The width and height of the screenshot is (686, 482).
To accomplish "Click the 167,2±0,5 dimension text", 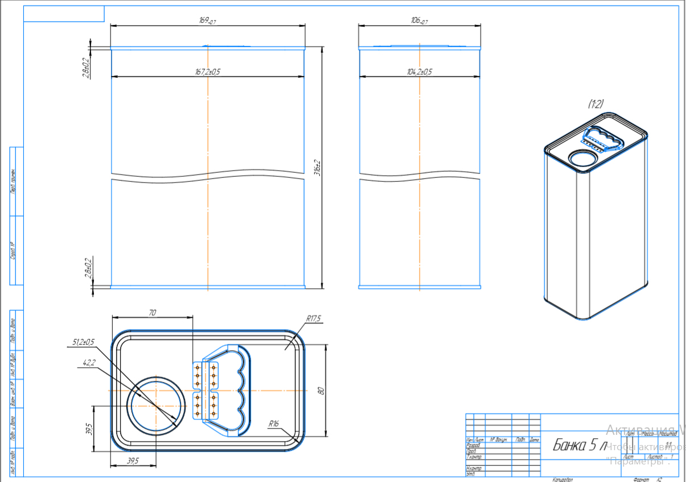I will [x=208, y=72].
